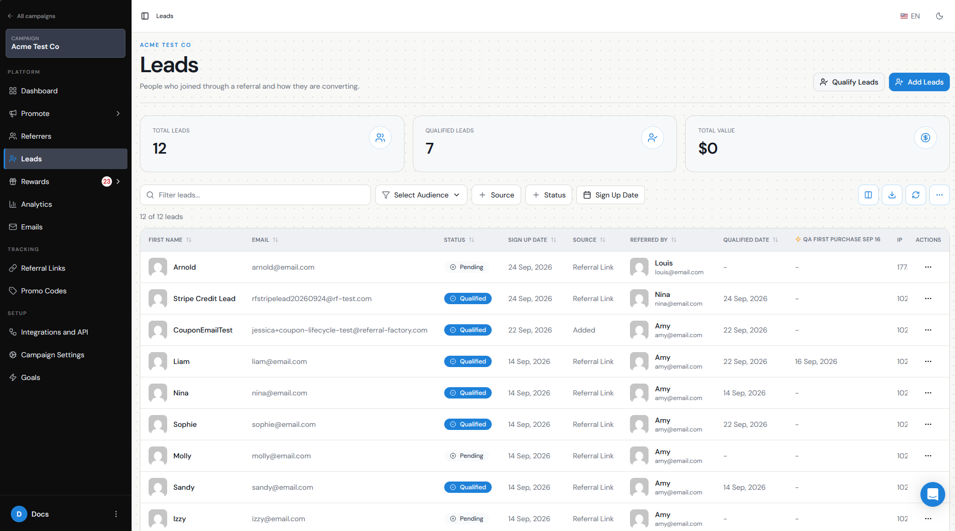
Task: Open actions menu for Arnold row
Action: [928, 267]
